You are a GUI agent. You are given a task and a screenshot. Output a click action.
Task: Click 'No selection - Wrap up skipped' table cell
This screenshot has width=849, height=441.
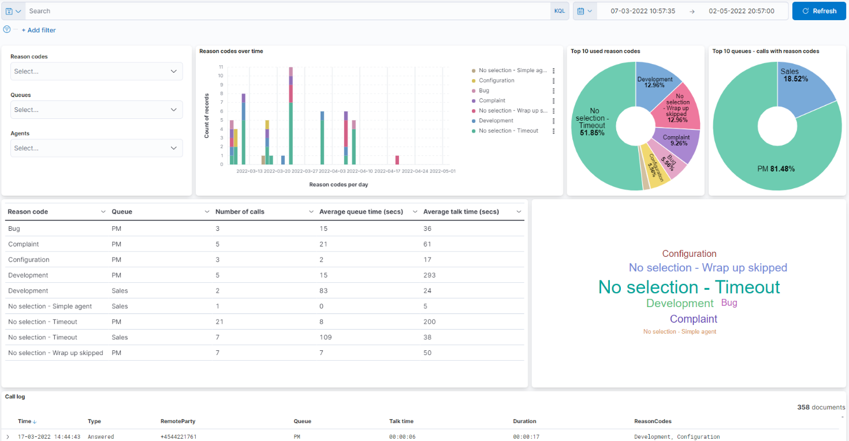[x=55, y=353]
